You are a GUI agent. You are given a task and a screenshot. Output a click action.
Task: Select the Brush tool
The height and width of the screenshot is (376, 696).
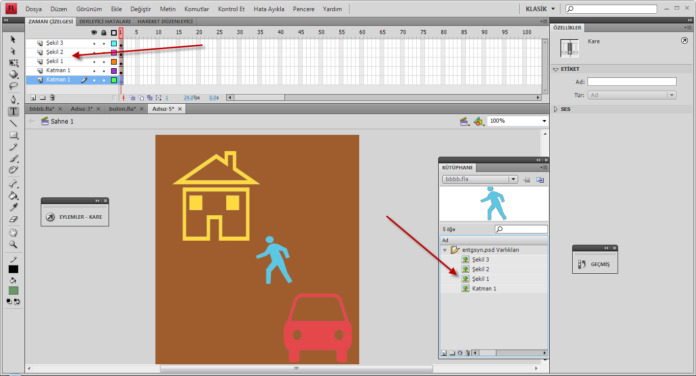click(x=13, y=159)
